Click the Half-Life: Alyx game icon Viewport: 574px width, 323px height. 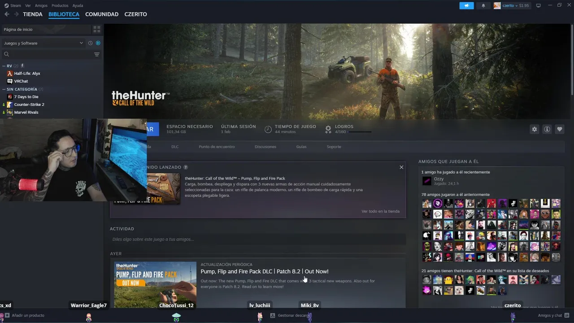(x=10, y=73)
